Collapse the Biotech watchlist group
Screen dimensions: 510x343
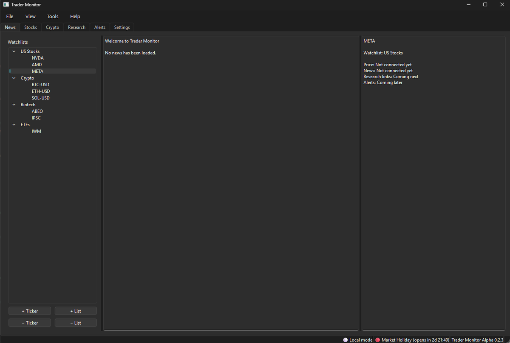pyautogui.click(x=14, y=105)
